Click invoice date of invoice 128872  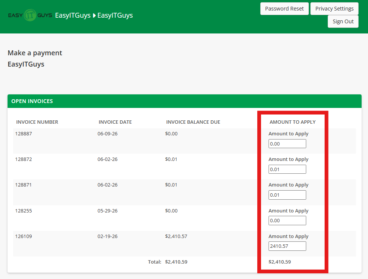107,159
